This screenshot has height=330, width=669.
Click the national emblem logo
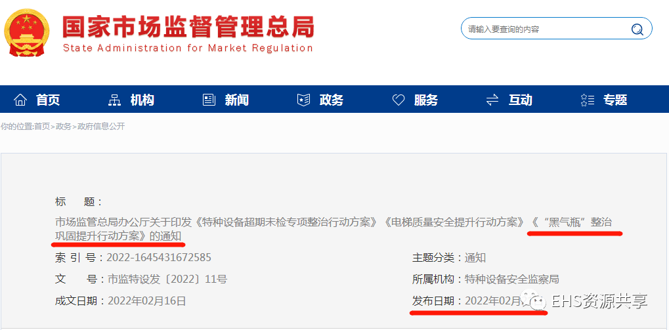pyautogui.click(x=26, y=33)
